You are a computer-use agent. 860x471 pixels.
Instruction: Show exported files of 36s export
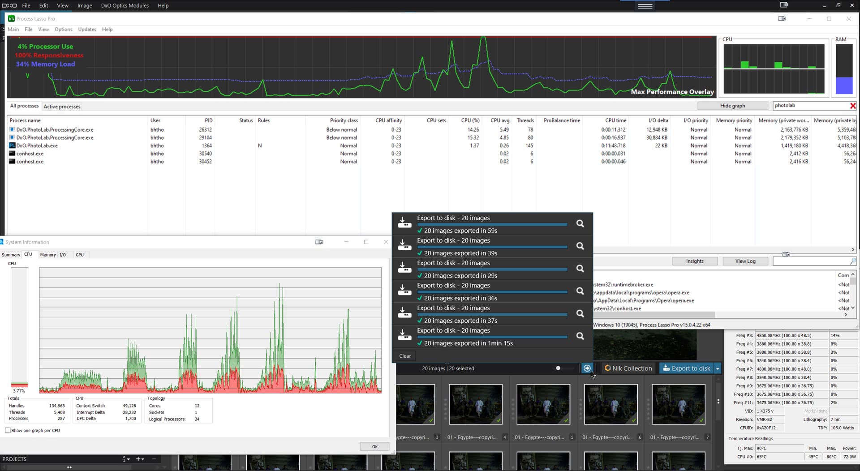(x=580, y=291)
